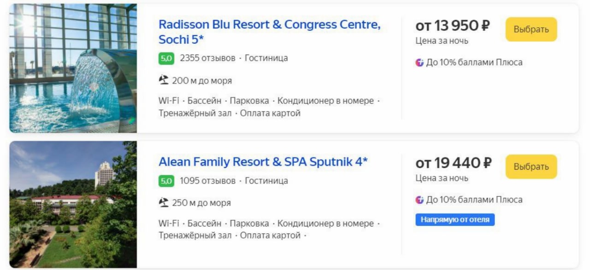
Task: Click the 2355 отзывов reviews text
Action: point(207,58)
